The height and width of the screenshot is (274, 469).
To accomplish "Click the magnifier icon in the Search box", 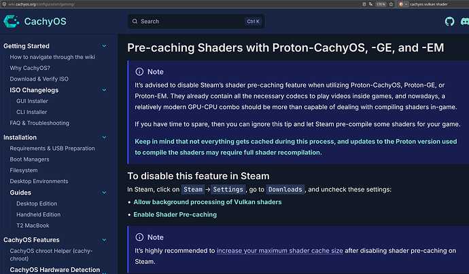I will pyautogui.click(x=135, y=22).
